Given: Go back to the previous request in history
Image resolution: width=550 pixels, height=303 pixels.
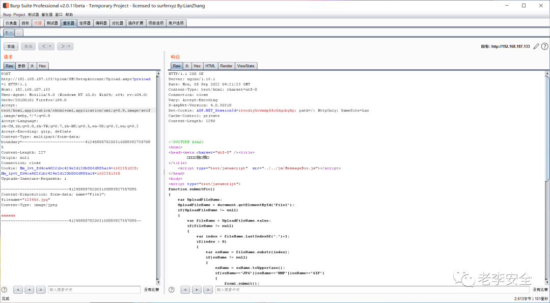Looking at the screenshot, I should tap(43, 46).
